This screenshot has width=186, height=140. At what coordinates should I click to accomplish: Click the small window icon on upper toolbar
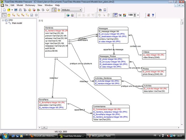pos(100,10)
